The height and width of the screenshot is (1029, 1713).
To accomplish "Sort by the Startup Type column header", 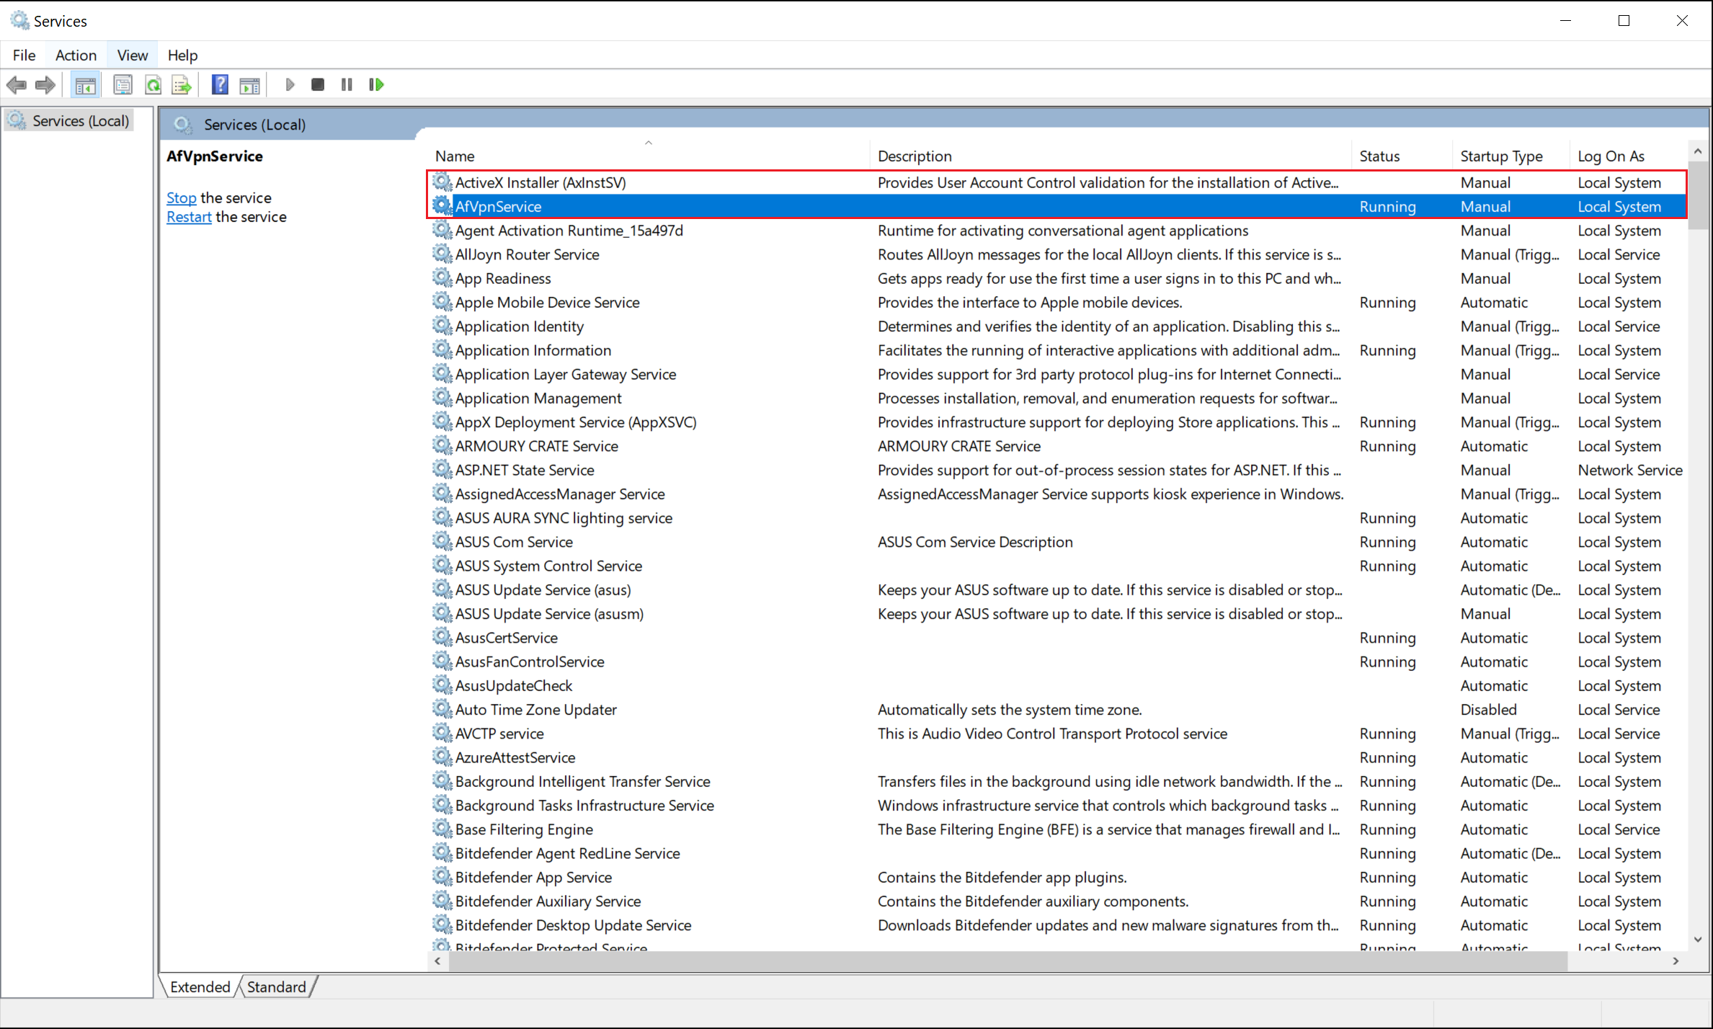I will tap(1510, 156).
